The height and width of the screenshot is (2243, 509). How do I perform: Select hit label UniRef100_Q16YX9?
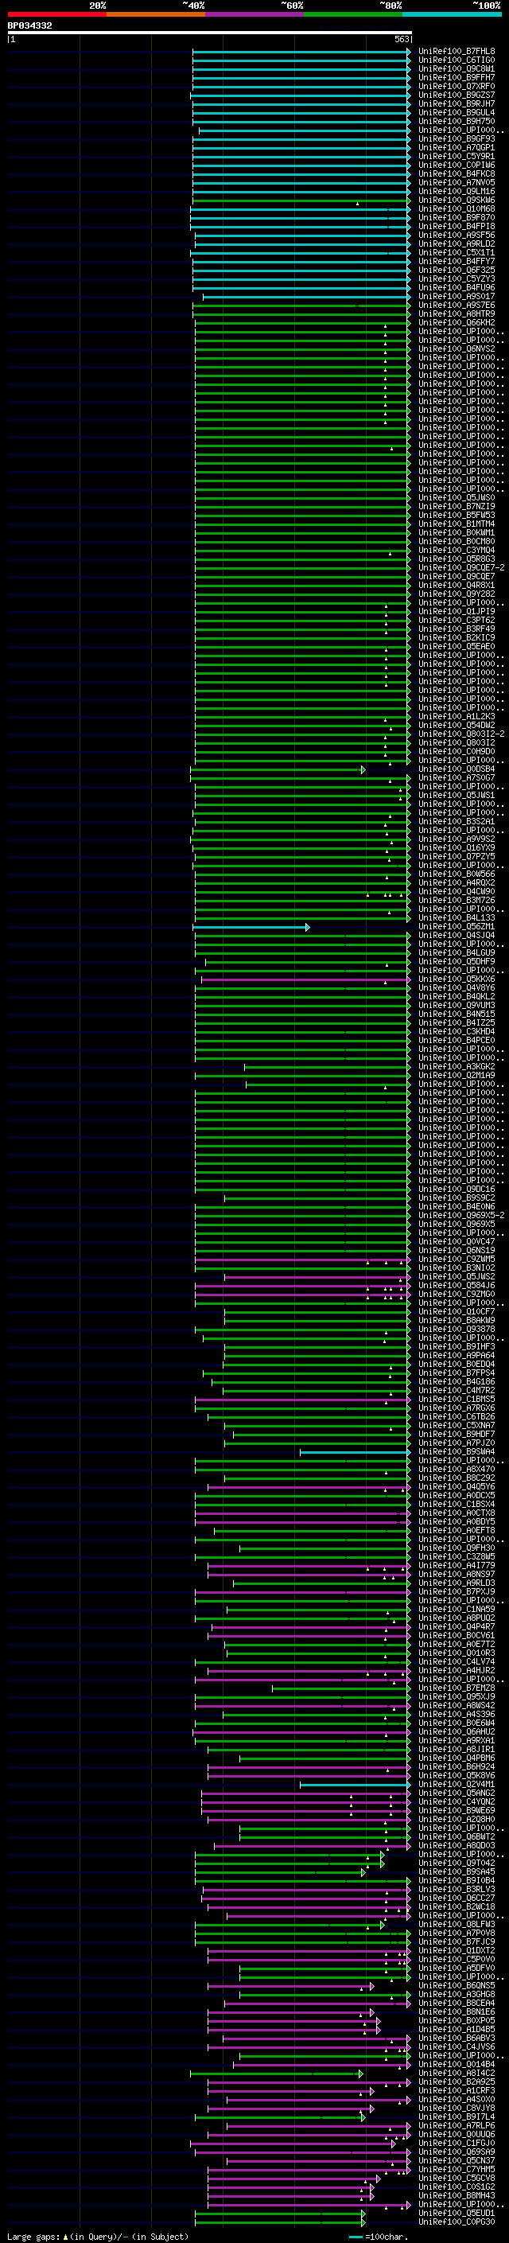click(x=457, y=848)
